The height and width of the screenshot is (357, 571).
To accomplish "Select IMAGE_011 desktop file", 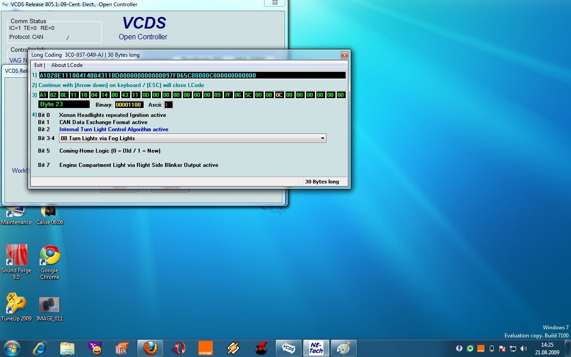I will [50, 309].
